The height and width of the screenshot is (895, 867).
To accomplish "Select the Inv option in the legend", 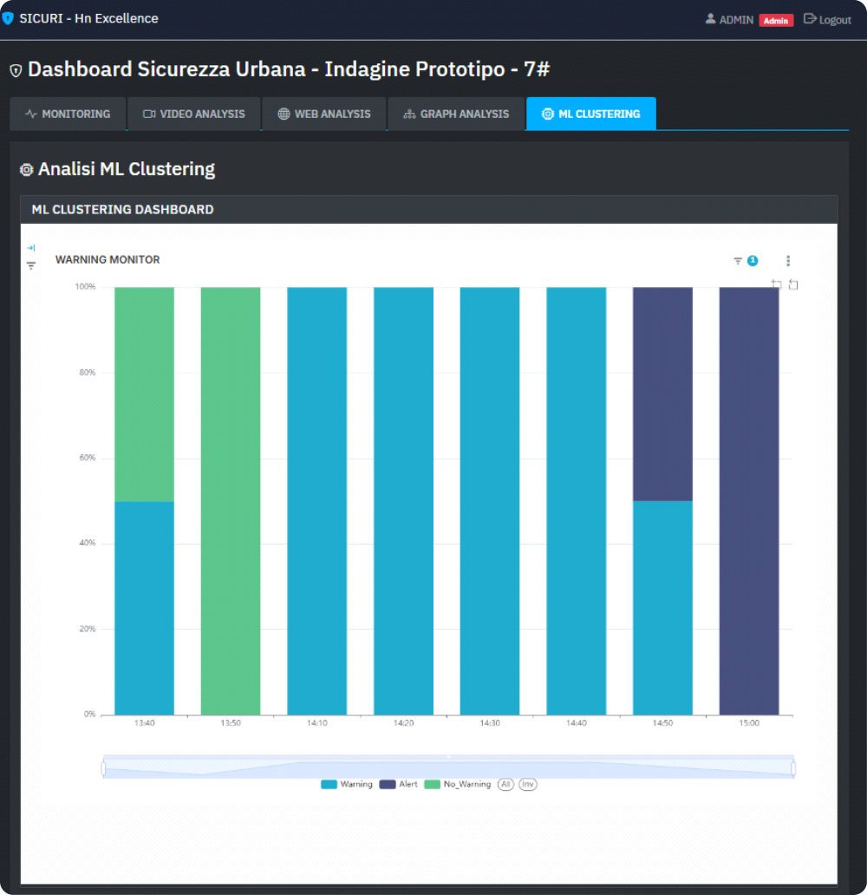I will [x=528, y=784].
